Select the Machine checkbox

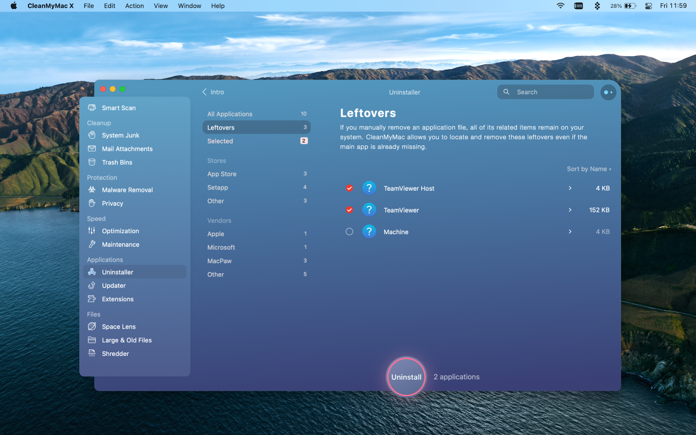349,231
